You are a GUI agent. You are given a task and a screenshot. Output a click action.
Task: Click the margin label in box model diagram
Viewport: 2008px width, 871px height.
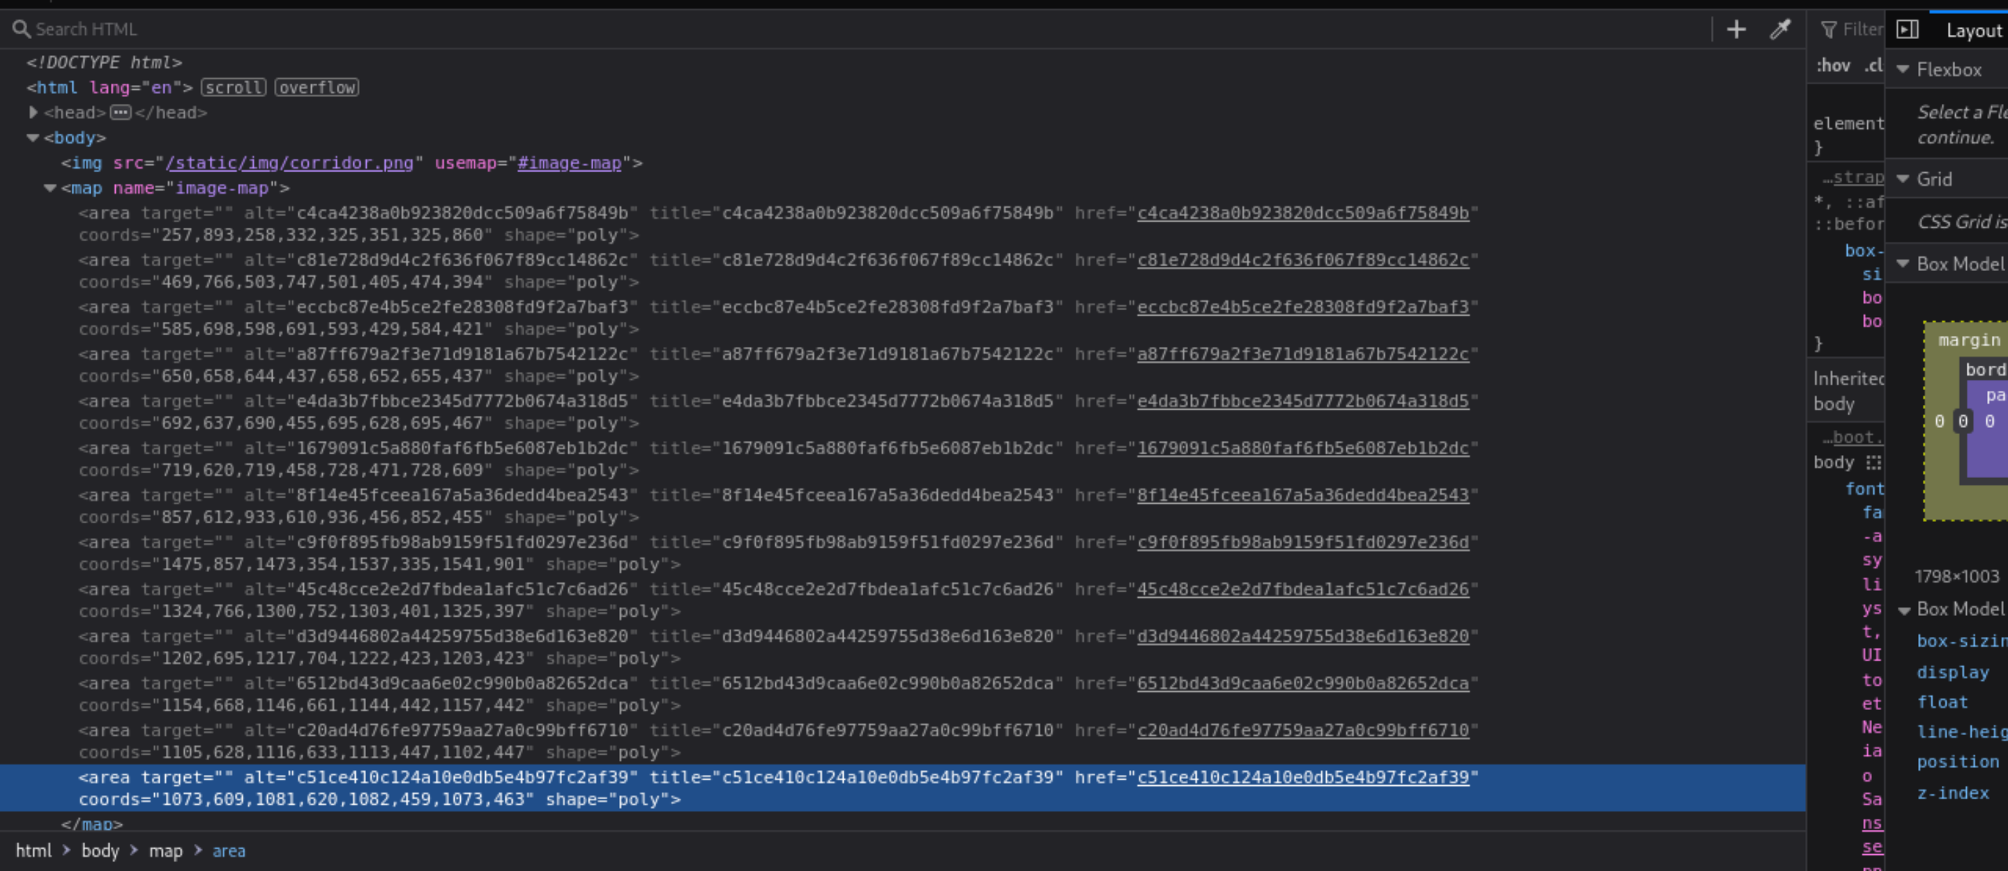click(x=1969, y=339)
